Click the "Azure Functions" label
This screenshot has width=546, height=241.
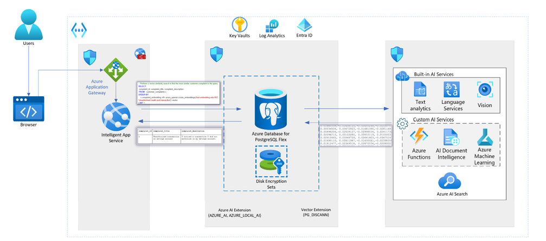[419, 154]
